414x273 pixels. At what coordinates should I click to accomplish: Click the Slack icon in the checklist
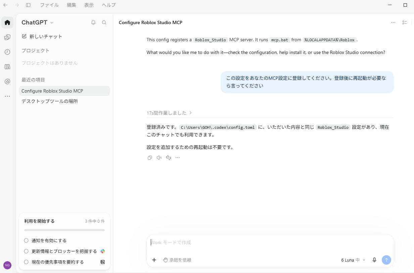tap(103, 251)
